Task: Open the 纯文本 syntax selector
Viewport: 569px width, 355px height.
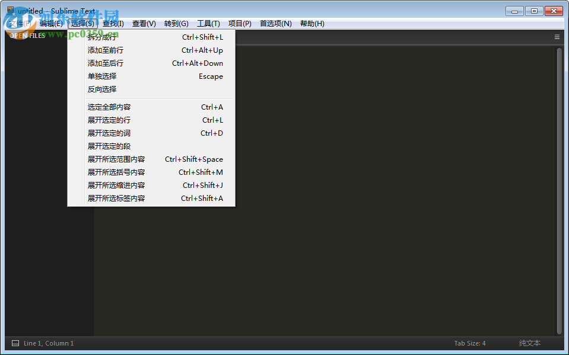Action: click(529, 343)
